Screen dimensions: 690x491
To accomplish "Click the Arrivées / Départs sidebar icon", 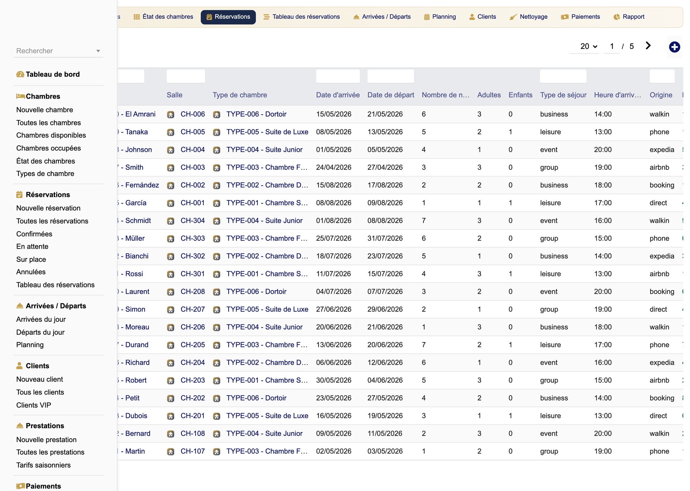I will tap(20, 305).
